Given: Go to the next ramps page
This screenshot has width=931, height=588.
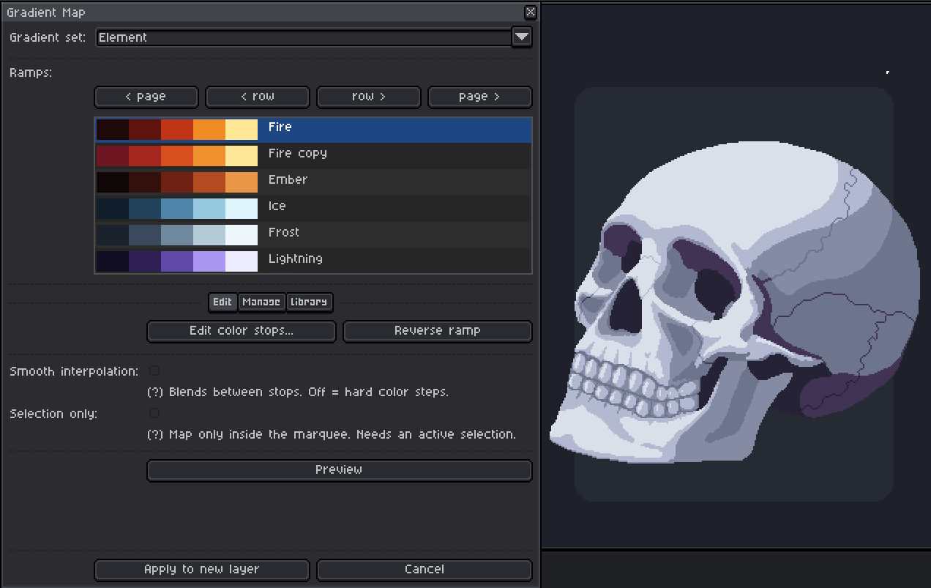Looking at the screenshot, I should [x=480, y=97].
